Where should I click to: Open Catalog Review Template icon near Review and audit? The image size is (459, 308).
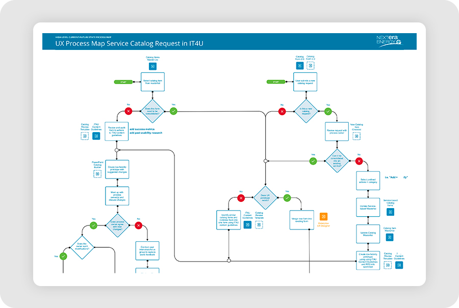pyautogui.click(x=85, y=136)
